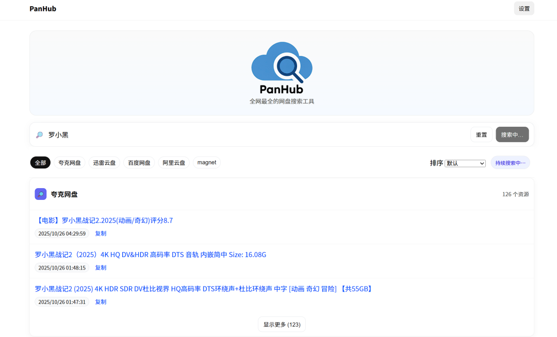Switch to 阿里云盘 filter
Viewport: 557px width, 337px height.
pos(174,163)
